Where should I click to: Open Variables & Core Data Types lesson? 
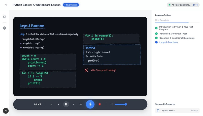[x=173, y=34]
